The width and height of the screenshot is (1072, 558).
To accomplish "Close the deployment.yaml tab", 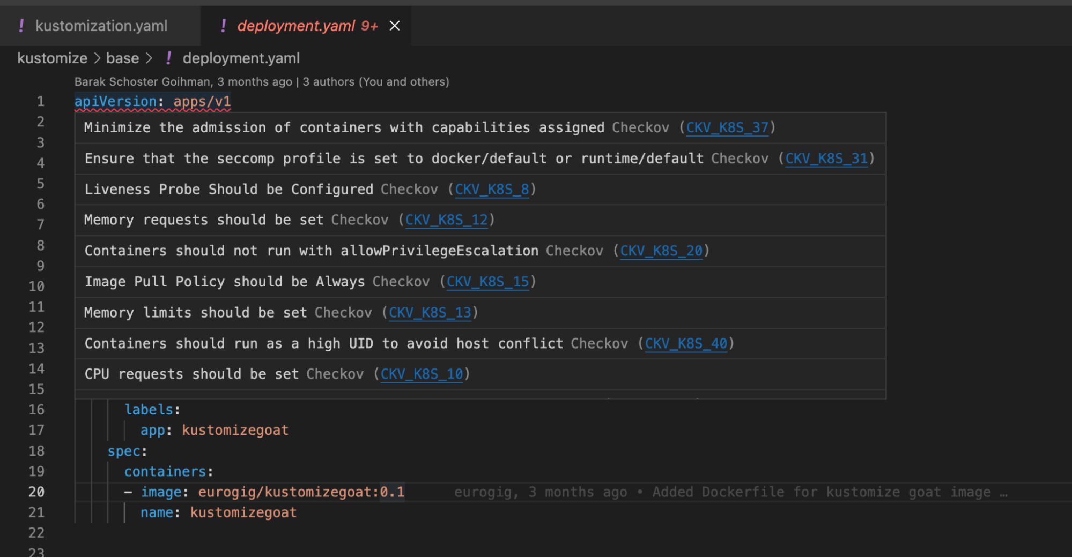I will click(395, 26).
